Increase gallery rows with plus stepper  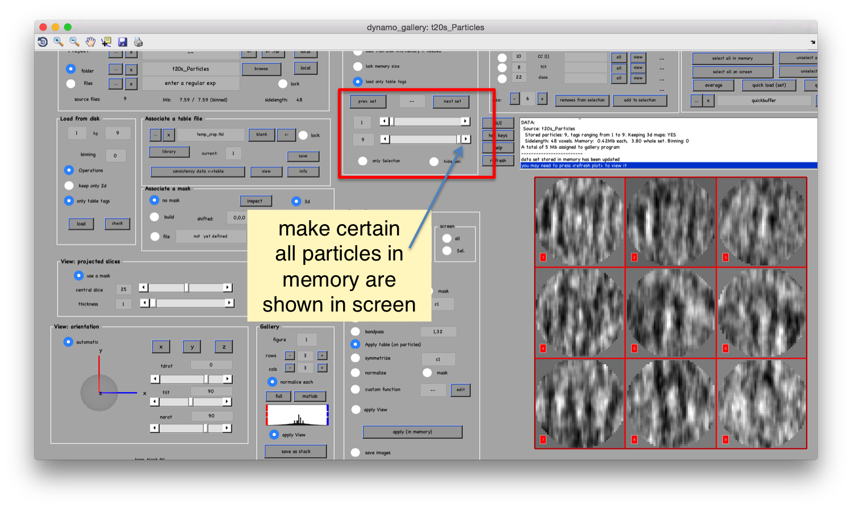[322, 356]
